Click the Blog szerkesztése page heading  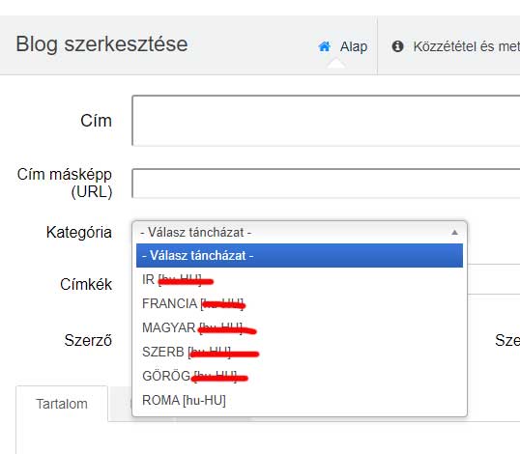click(101, 44)
